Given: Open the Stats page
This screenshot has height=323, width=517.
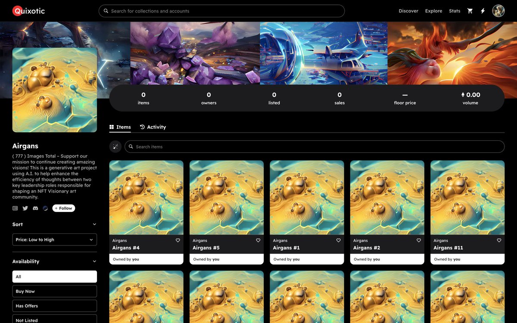Looking at the screenshot, I should [x=455, y=11].
